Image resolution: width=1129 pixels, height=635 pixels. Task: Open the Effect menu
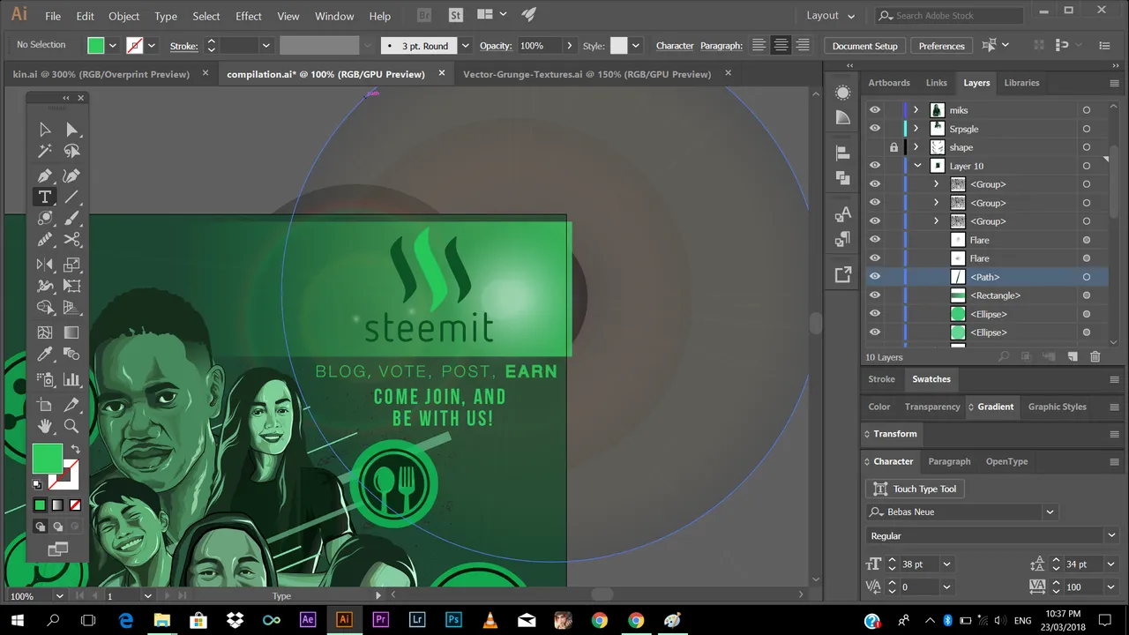pyautogui.click(x=249, y=16)
